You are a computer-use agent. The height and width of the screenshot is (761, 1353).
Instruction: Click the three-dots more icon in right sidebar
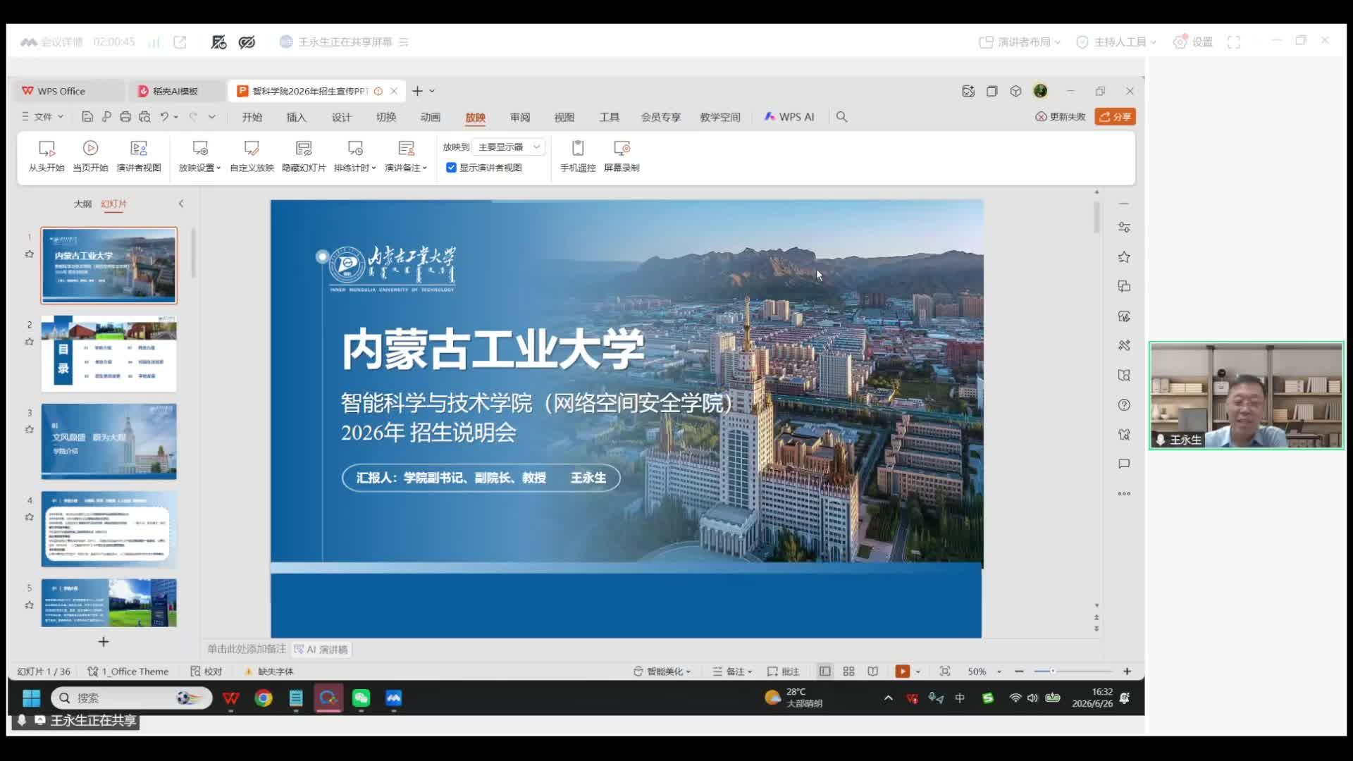[1124, 494]
